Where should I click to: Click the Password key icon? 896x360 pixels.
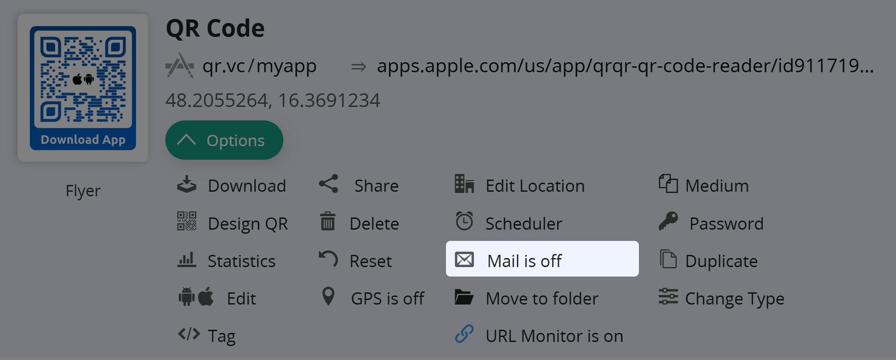point(668,222)
